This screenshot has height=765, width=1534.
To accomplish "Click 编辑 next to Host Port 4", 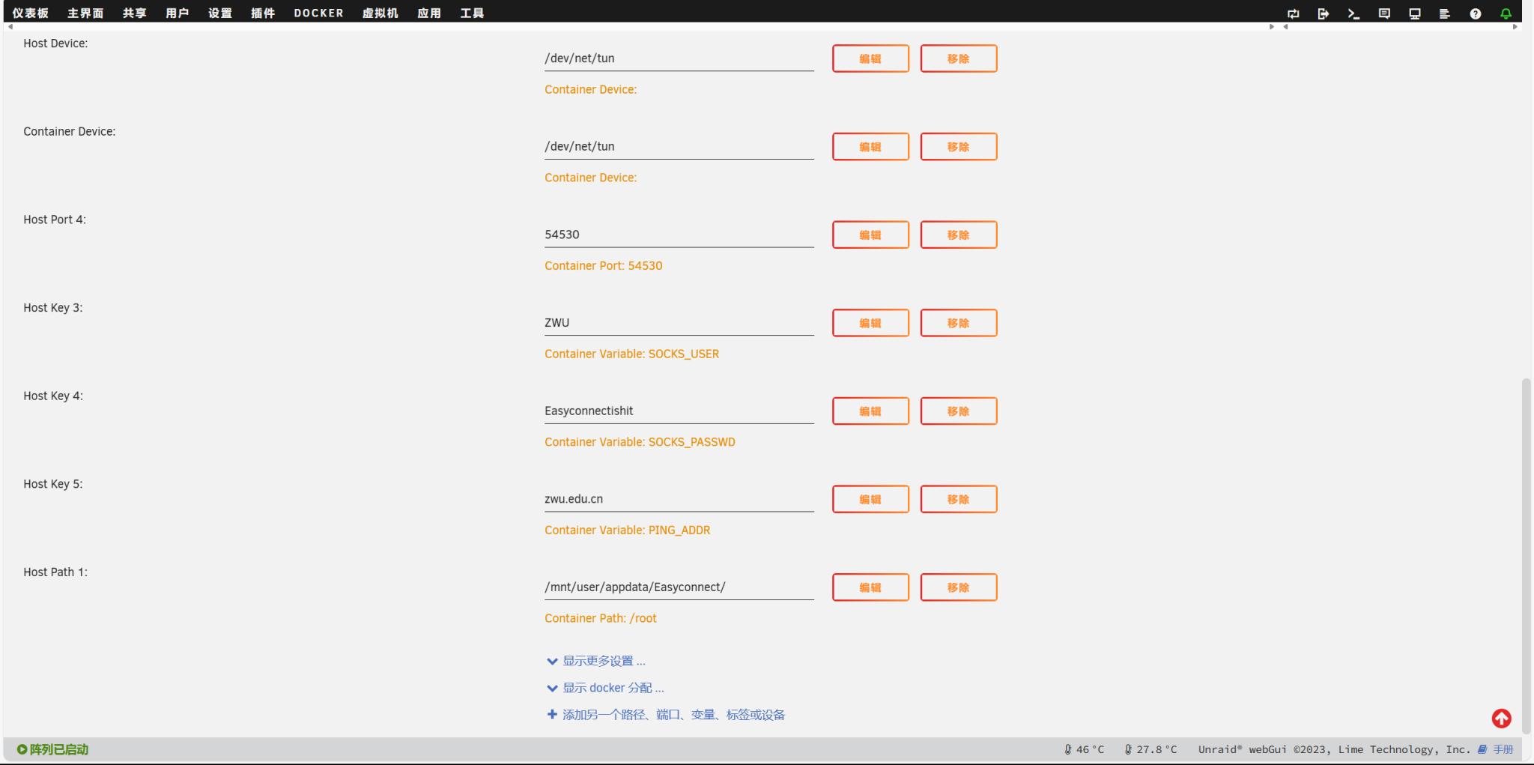I will [870, 235].
